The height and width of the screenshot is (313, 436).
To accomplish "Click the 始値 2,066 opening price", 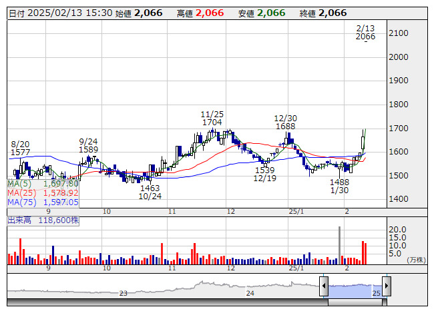I will [x=139, y=13].
